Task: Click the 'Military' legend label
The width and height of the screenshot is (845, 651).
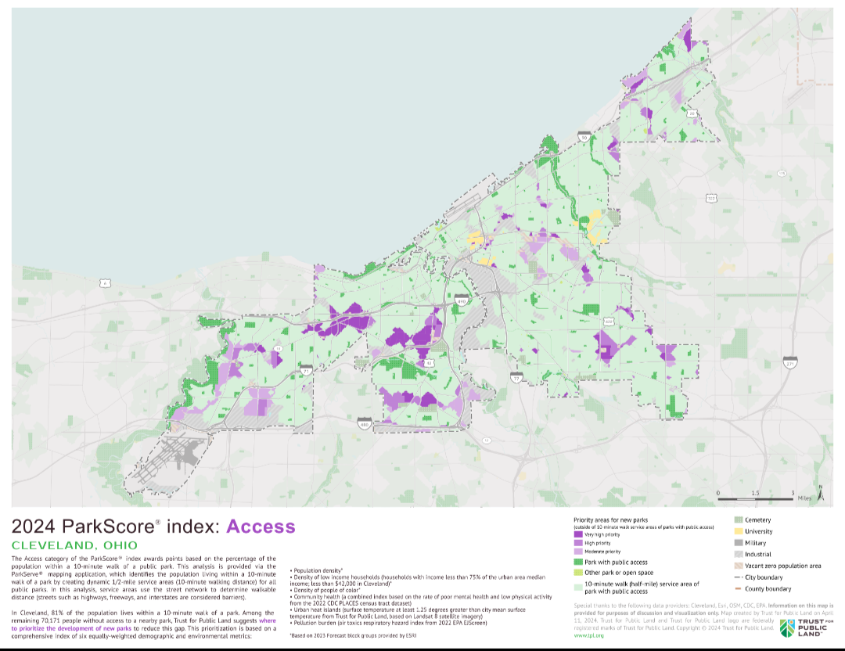Action: (756, 543)
